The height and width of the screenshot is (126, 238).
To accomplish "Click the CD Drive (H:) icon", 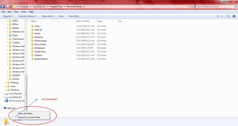I will point(7,101).
